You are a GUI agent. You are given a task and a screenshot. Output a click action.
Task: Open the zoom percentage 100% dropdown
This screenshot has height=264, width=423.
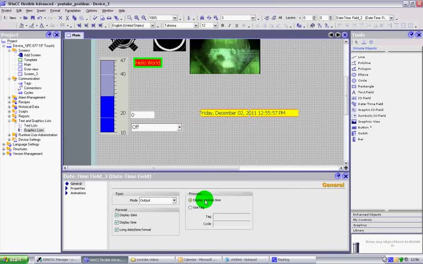tap(175, 18)
